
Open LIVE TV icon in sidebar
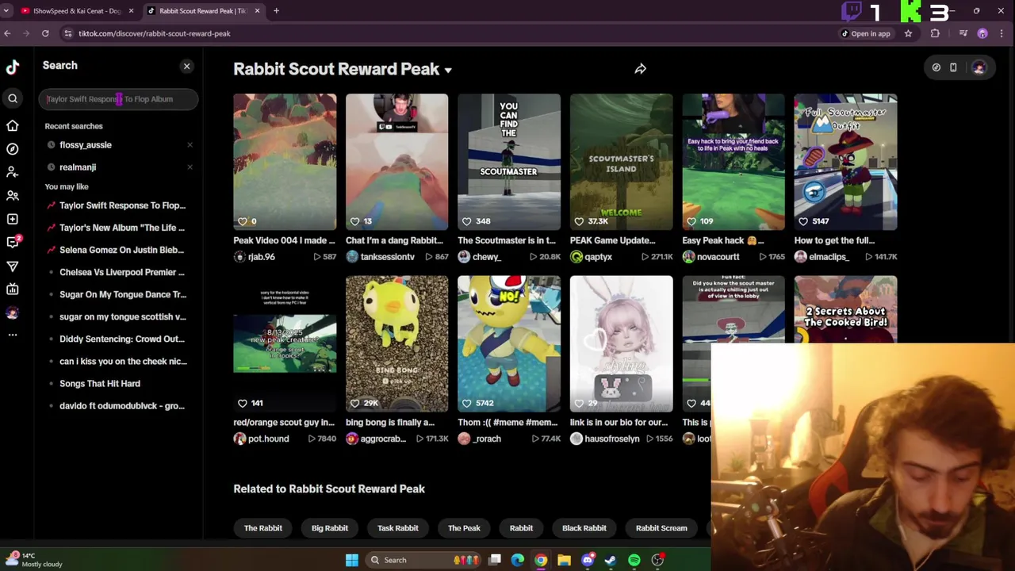click(x=13, y=289)
